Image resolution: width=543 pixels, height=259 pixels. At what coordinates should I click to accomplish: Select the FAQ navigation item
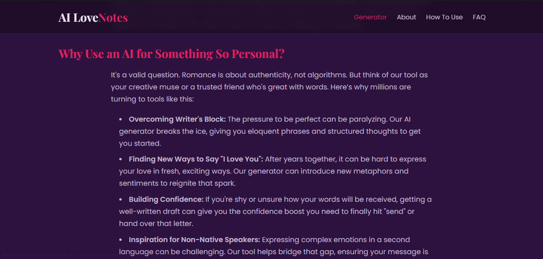coord(479,17)
